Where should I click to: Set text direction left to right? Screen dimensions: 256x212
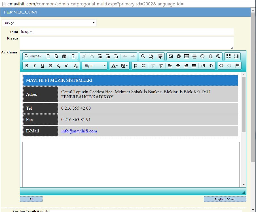[203, 66]
